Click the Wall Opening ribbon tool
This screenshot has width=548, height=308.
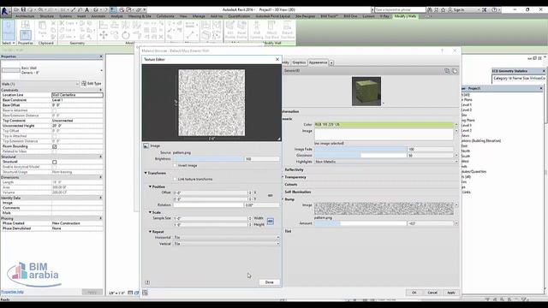pos(257,30)
